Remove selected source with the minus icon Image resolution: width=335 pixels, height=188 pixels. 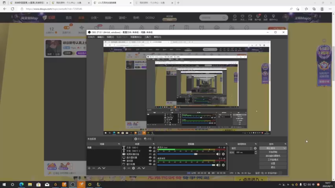[x=129, y=168]
